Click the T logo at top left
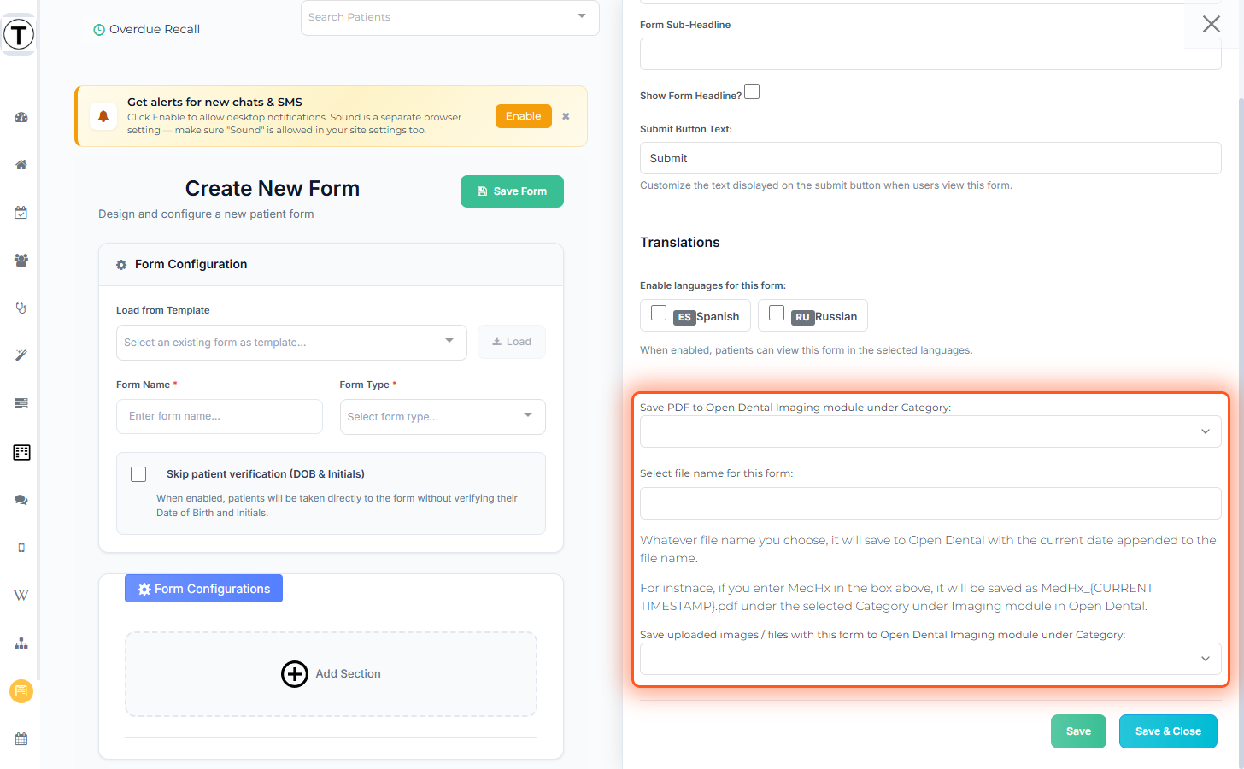The height and width of the screenshot is (769, 1244). (x=19, y=35)
